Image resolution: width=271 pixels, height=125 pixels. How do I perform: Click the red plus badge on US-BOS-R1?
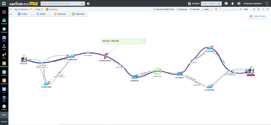click(x=137, y=75)
